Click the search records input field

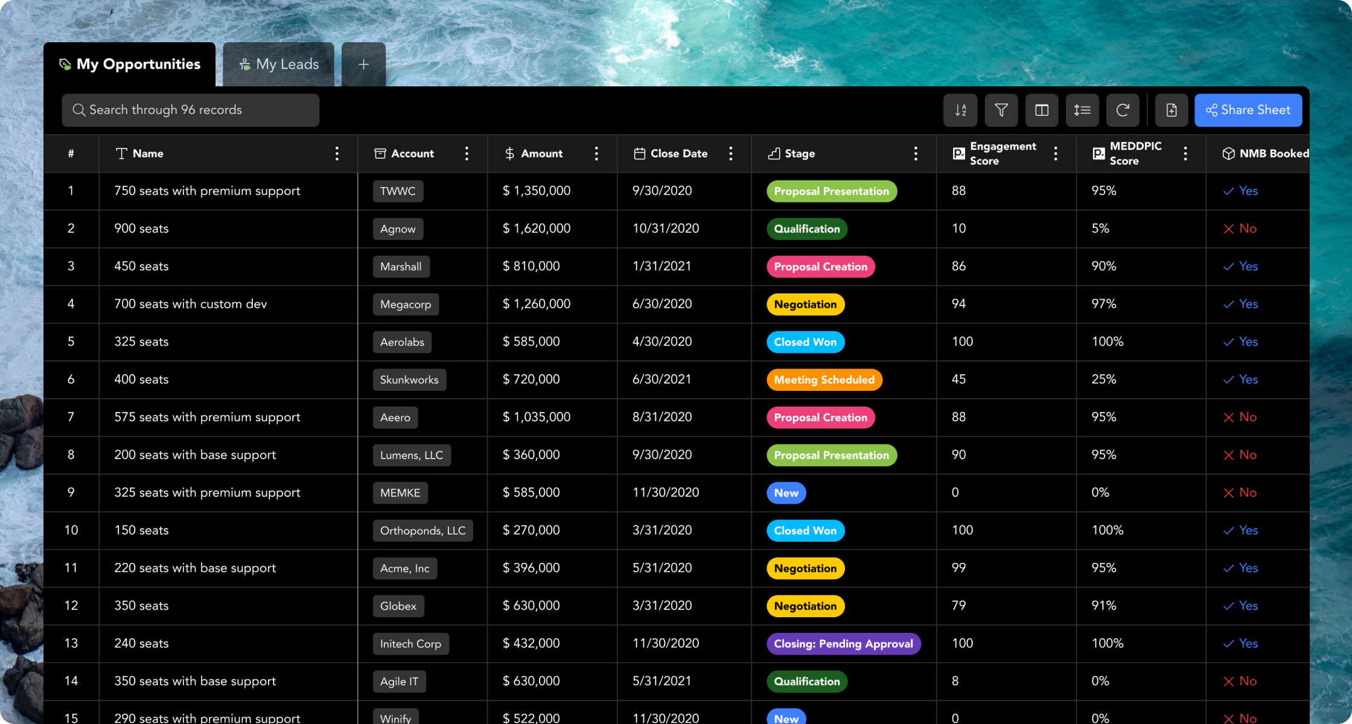[x=190, y=110]
